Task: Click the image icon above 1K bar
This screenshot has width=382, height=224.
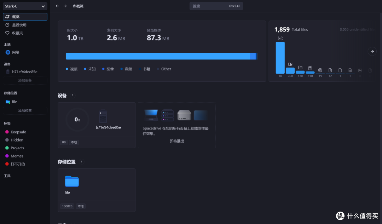Action: (280, 39)
